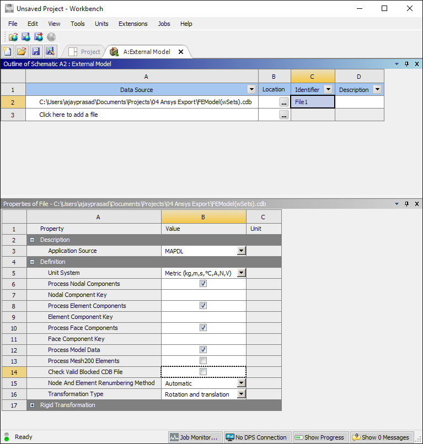Screen dimensions: 423x444
Task: Uncheck Process Model Data
Action: coord(203,350)
